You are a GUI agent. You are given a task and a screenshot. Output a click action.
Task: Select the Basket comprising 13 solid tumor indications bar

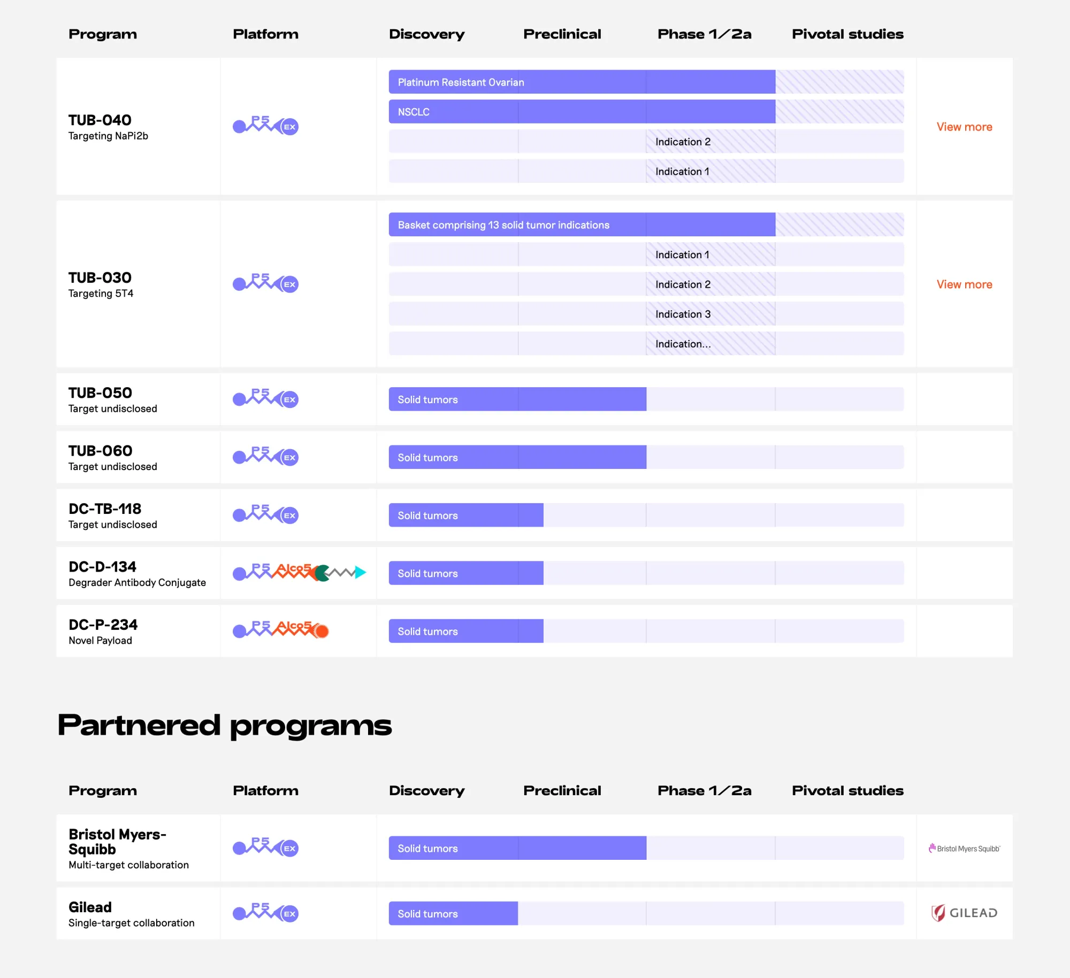[x=582, y=225]
